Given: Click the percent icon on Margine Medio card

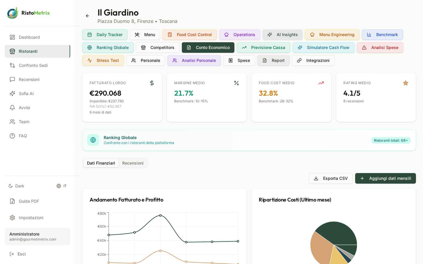Looking at the screenshot, I should click(236, 83).
